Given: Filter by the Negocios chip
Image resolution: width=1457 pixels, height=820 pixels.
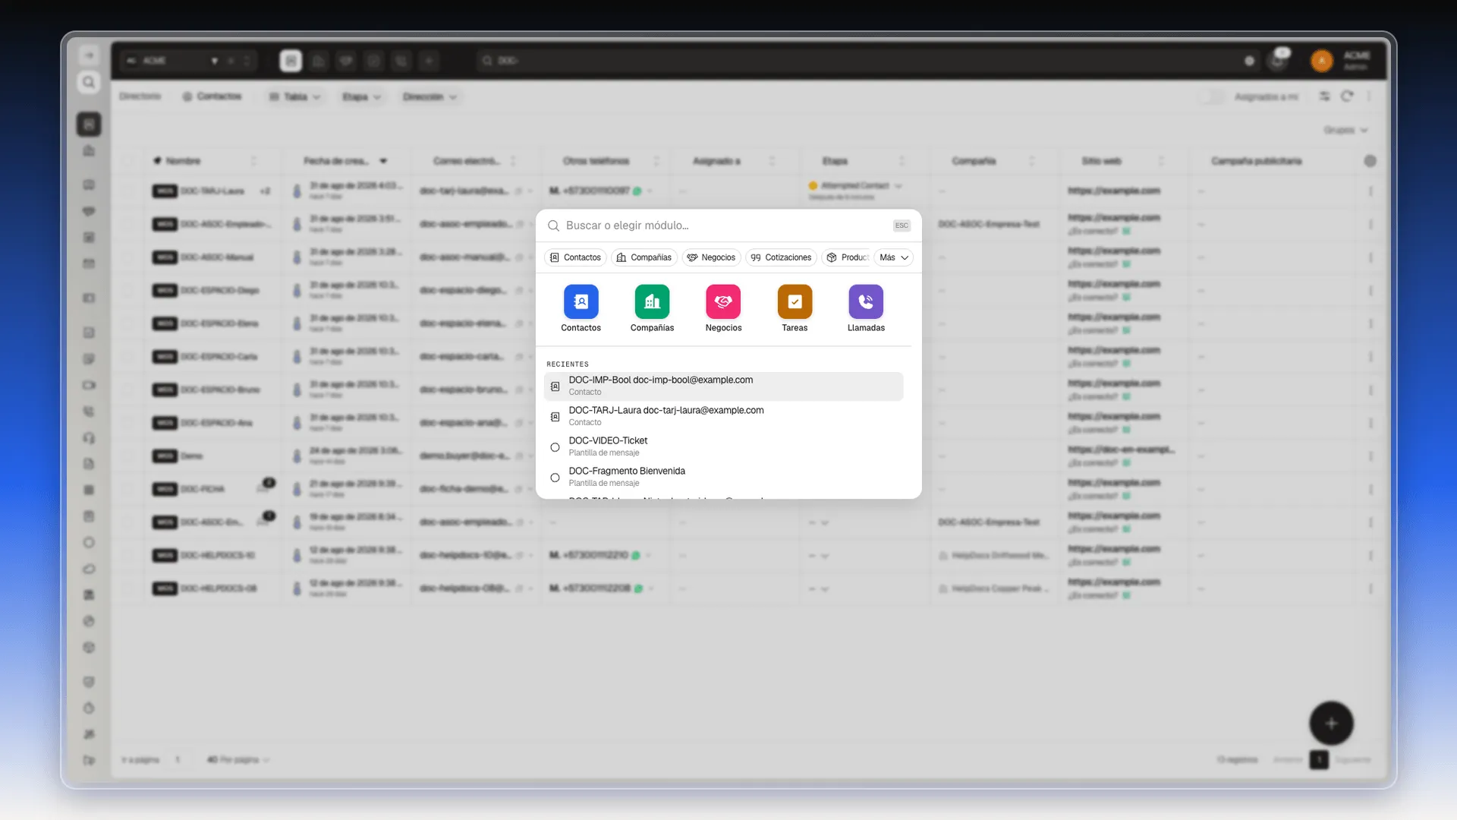Looking at the screenshot, I should 711,257.
